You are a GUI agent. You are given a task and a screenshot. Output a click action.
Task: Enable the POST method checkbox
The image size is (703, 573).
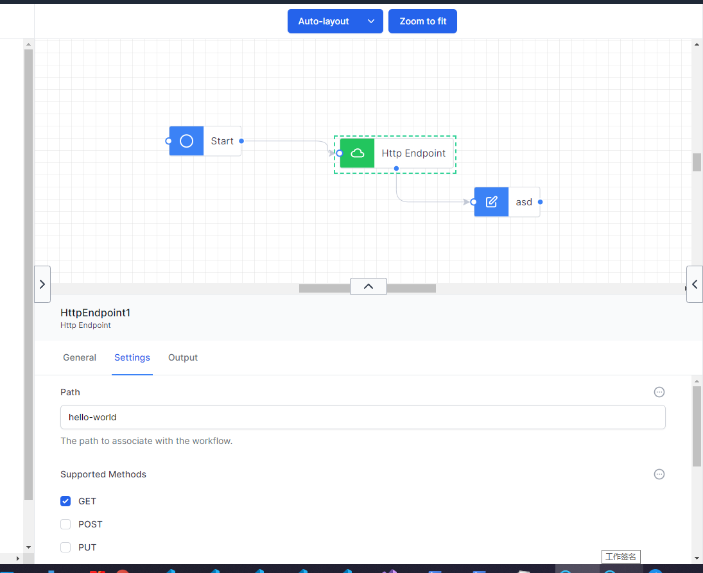coord(65,524)
